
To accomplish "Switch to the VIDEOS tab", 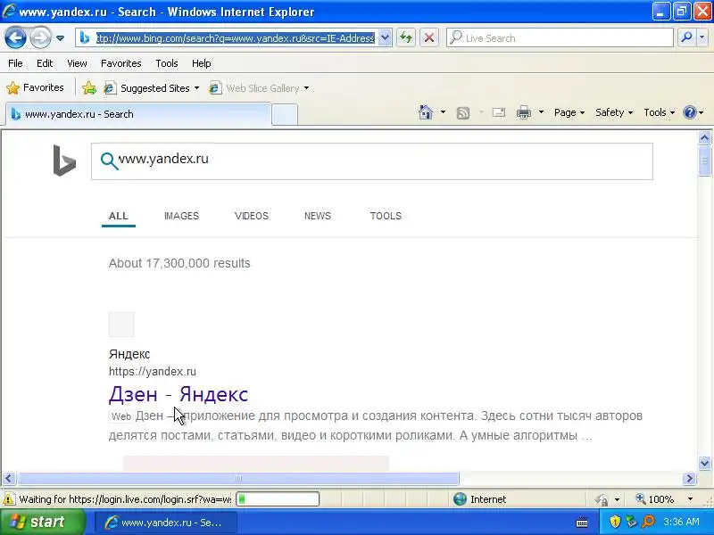I will [252, 216].
